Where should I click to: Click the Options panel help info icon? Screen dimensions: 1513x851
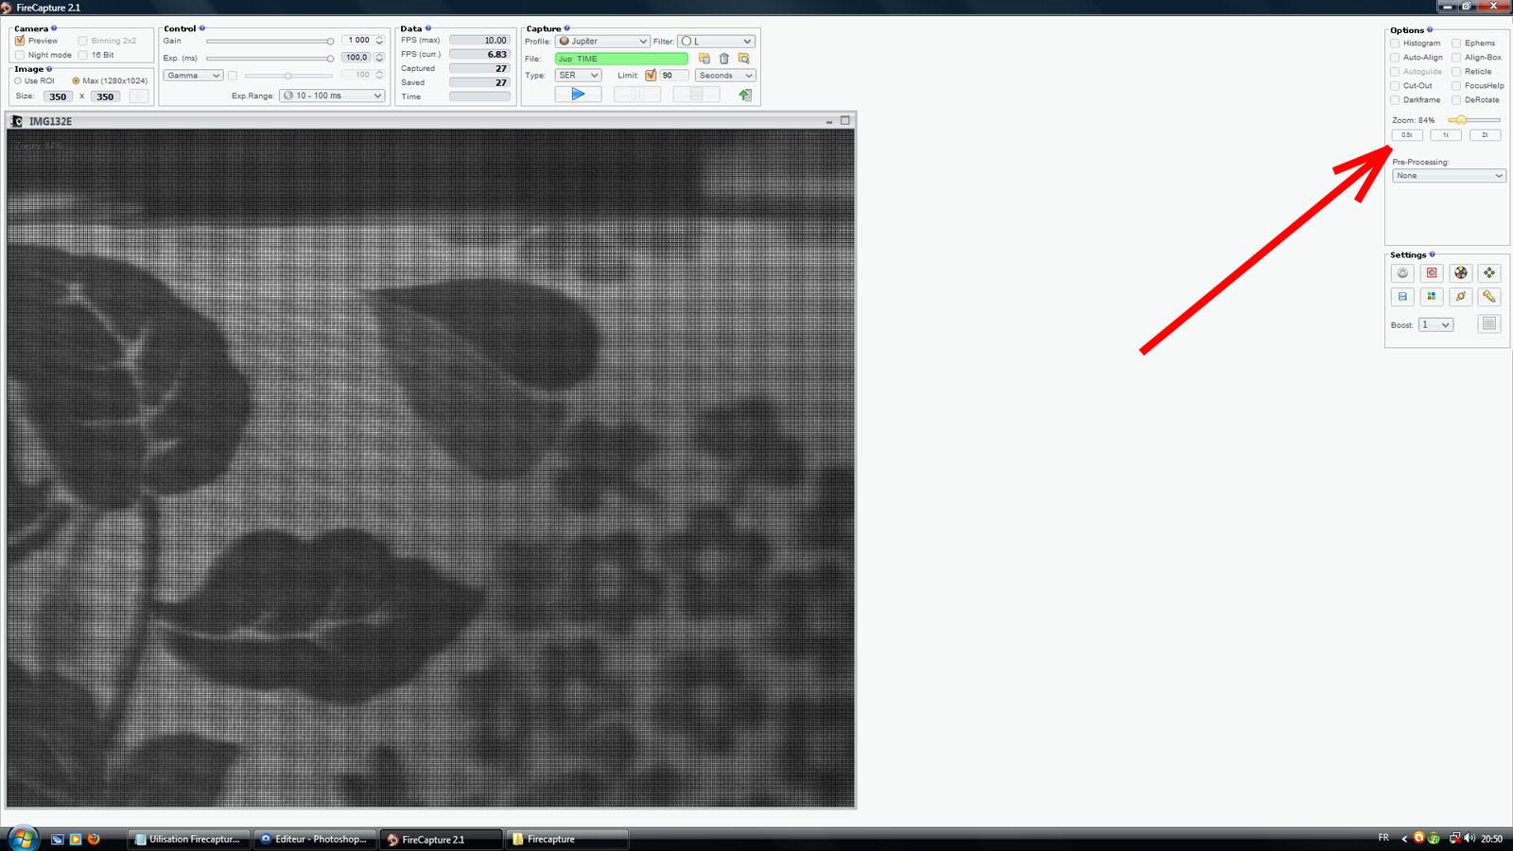[1430, 30]
